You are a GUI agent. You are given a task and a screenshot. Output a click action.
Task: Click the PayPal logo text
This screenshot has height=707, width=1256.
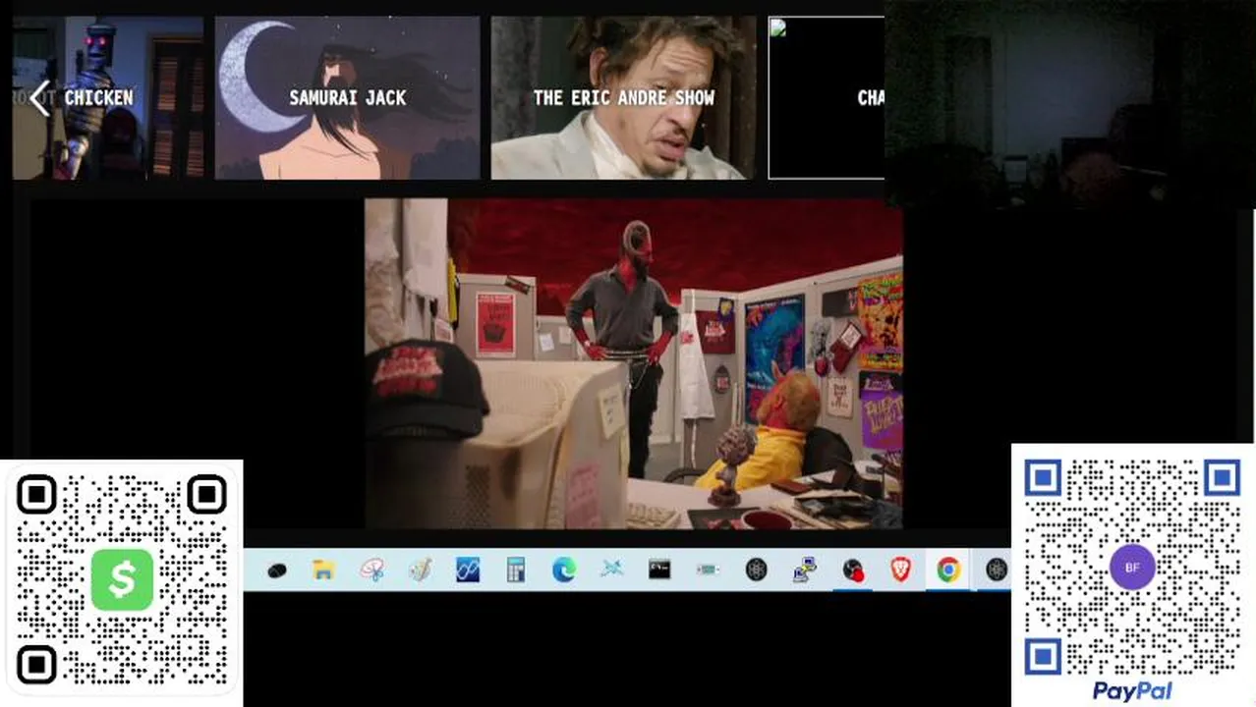pyautogui.click(x=1132, y=691)
